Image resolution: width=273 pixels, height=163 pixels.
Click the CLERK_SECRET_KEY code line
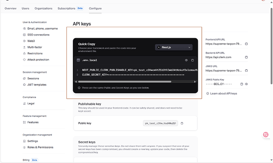pos(133,75)
